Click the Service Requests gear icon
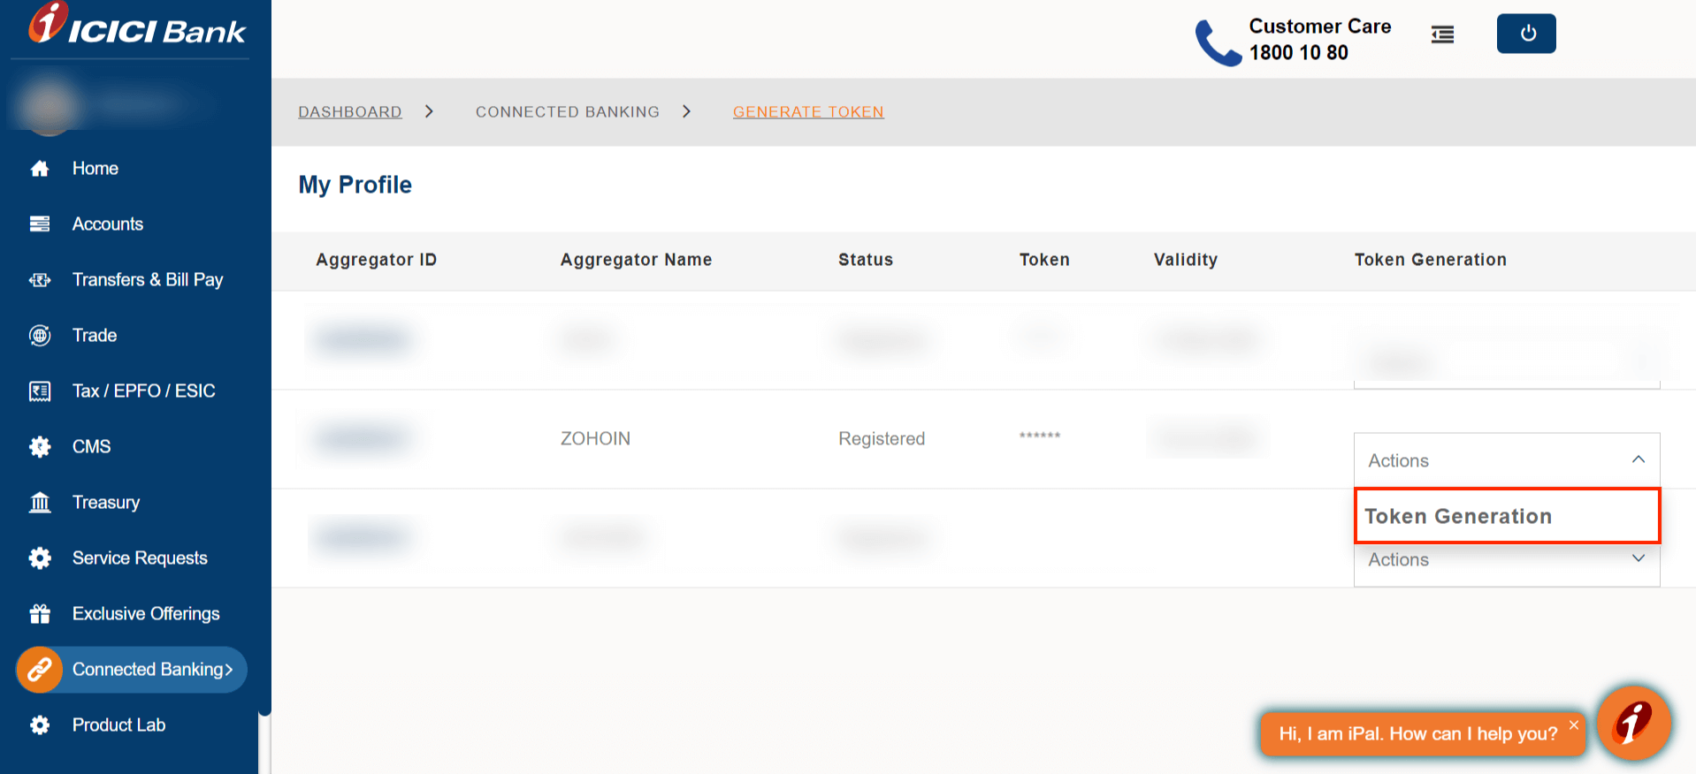 click(x=40, y=558)
